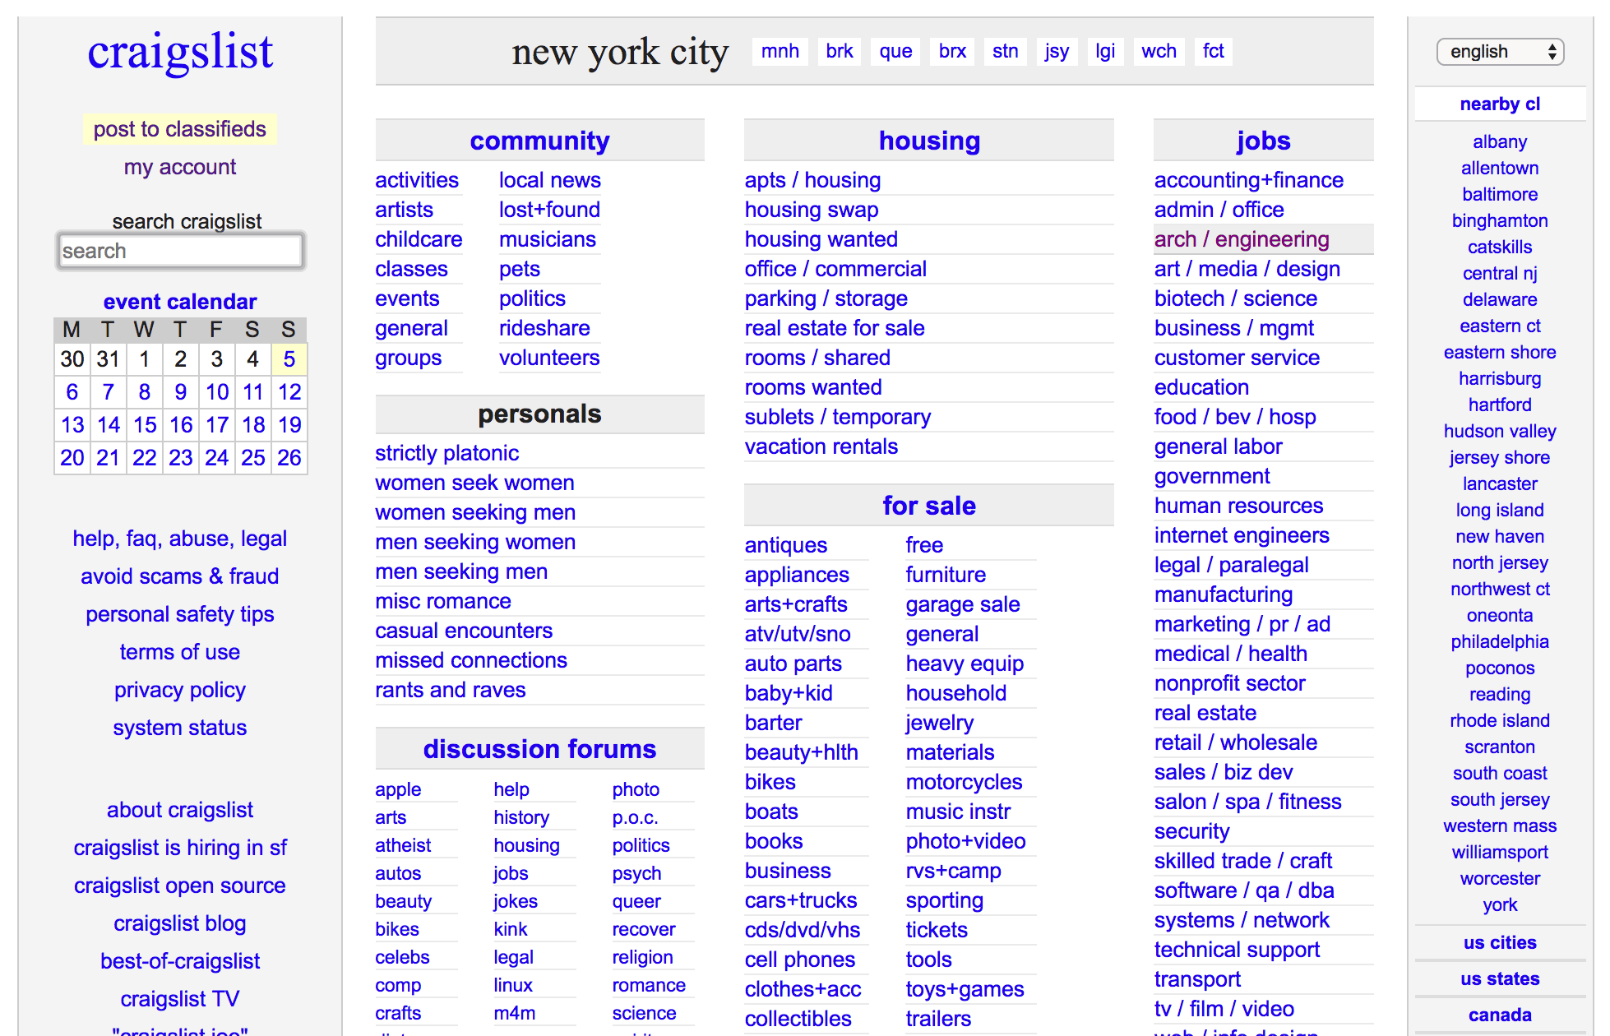Click the search craigslist input field
The image size is (1610, 1036).
pos(180,251)
